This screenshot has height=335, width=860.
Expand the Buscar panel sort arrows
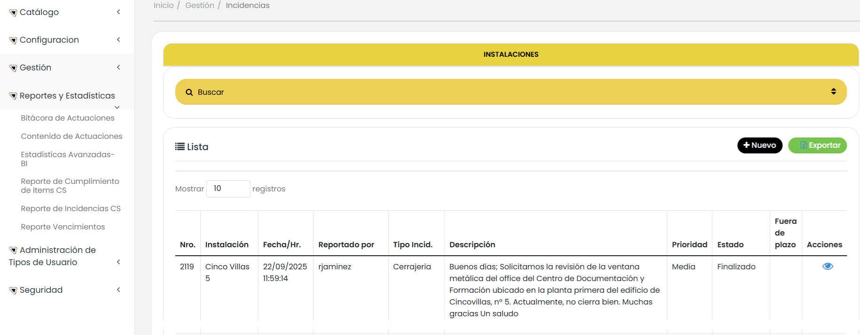pos(833,91)
